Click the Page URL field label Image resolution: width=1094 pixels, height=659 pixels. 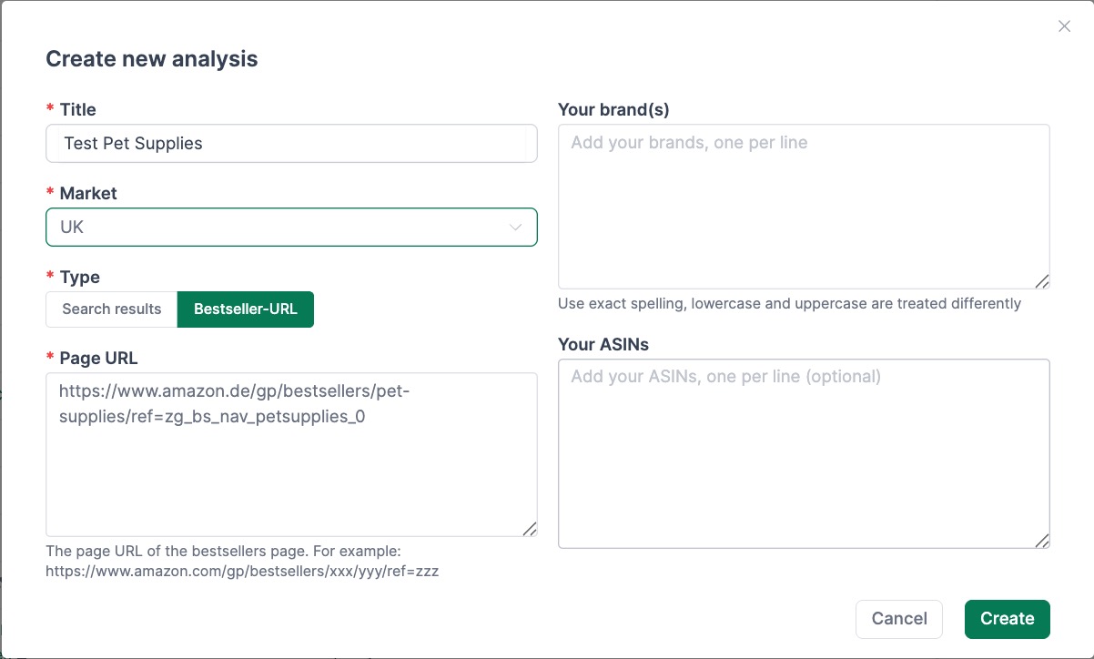[98, 358]
